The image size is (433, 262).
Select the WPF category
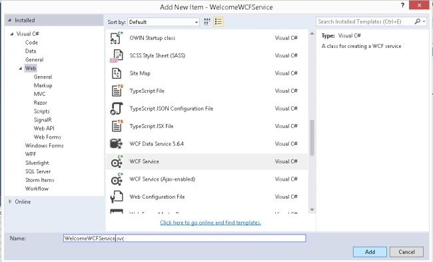click(31, 154)
